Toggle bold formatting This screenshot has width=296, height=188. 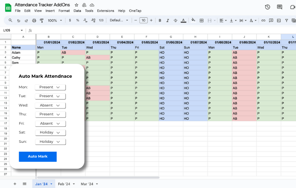click(159, 20)
